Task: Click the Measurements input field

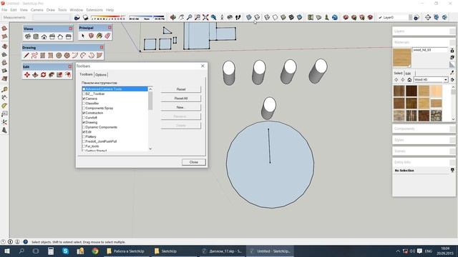Action: pyautogui.click(x=51, y=17)
